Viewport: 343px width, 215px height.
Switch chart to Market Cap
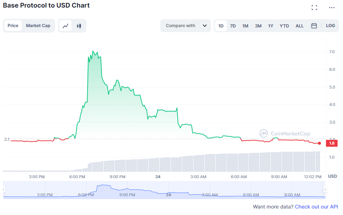pyautogui.click(x=38, y=26)
